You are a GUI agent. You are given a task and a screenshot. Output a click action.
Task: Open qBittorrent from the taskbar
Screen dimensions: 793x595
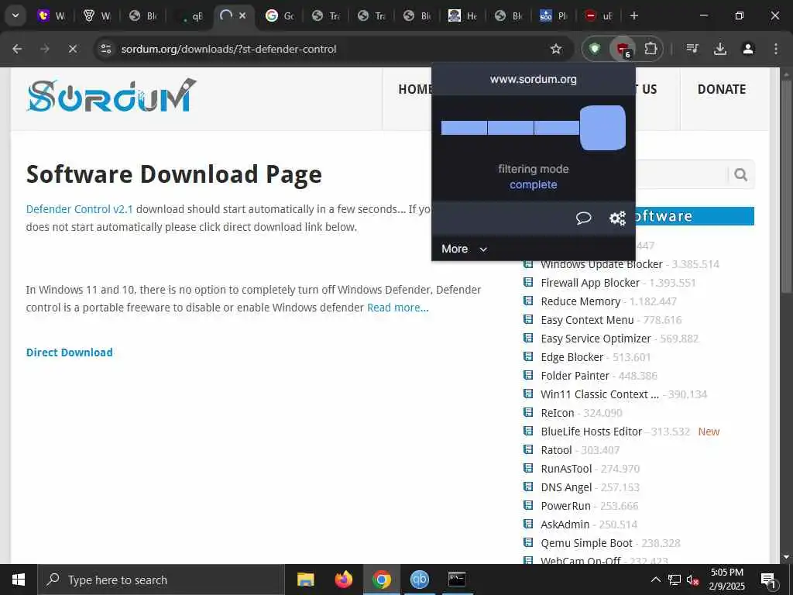click(419, 580)
